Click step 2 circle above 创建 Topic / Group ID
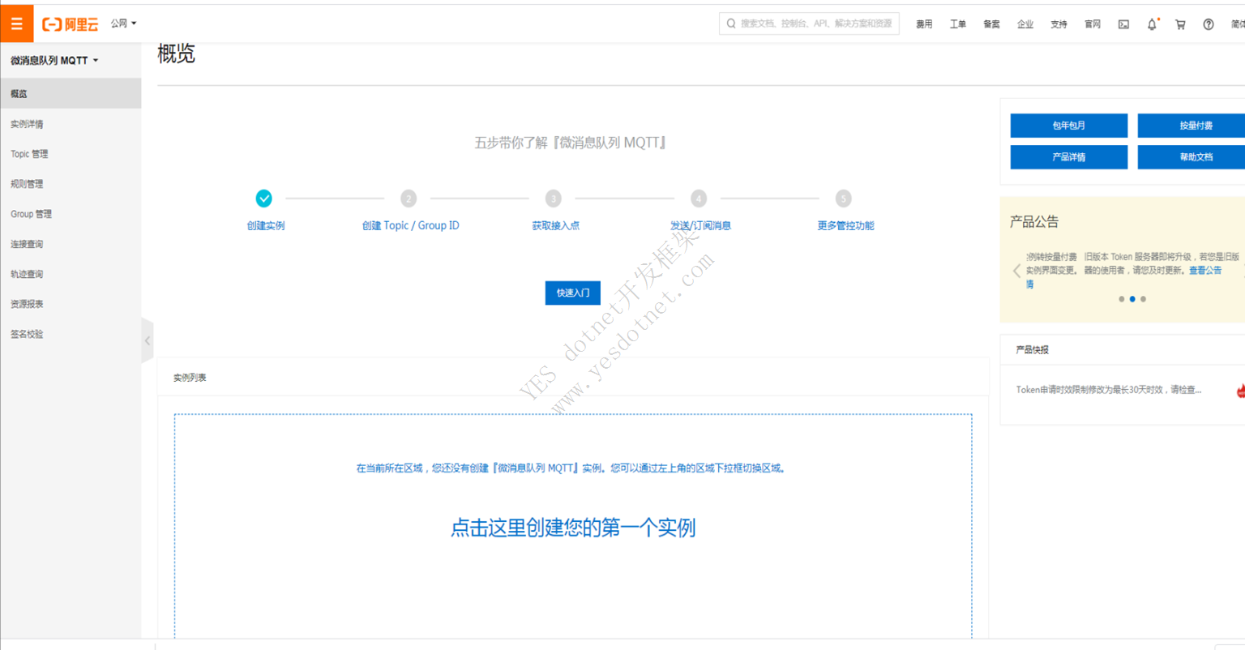The height and width of the screenshot is (650, 1245). (x=409, y=199)
